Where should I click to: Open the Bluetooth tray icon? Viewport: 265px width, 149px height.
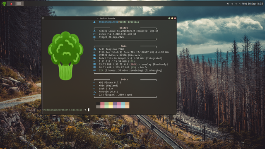point(232,4)
